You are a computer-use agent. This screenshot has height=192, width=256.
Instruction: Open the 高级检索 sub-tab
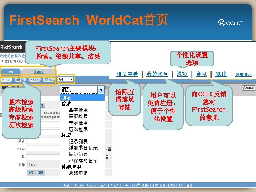[x=20, y=80]
